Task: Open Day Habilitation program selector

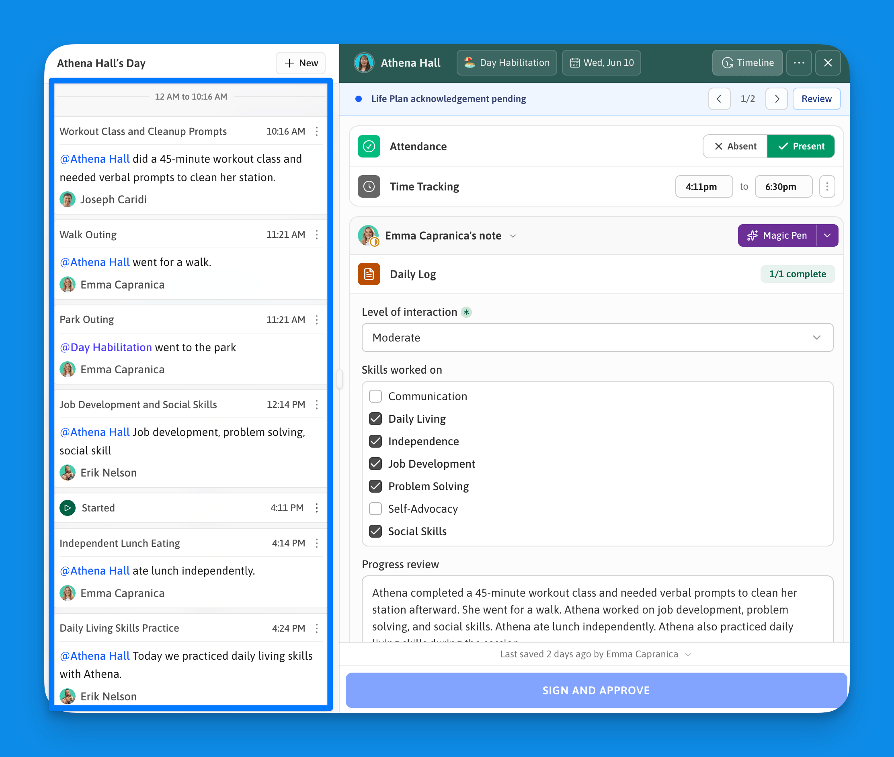Action: point(506,63)
